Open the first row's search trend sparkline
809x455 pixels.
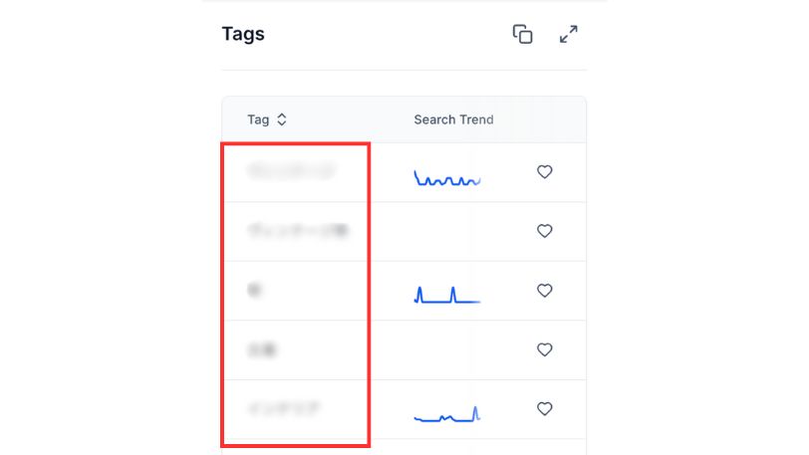coord(447,179)
